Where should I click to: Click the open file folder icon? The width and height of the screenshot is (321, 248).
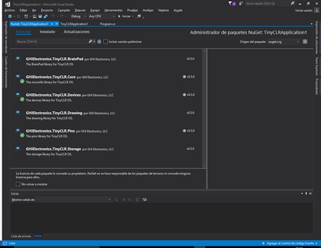click(x=35, y=16)
